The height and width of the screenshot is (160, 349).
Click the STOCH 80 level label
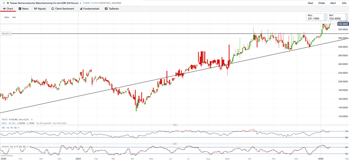[x=346, y=147]
